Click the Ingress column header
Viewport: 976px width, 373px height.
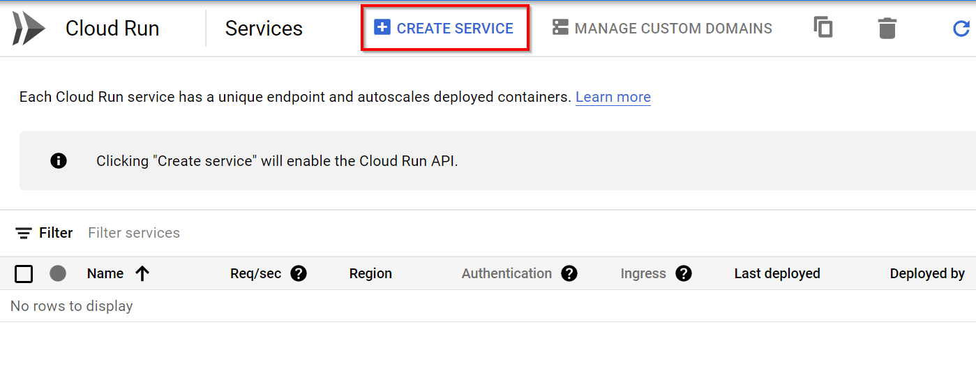click(x=643, y=273)
